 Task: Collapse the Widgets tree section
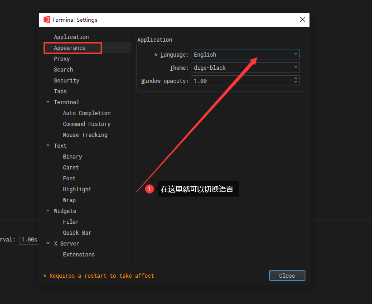click(x=48, y=211)
